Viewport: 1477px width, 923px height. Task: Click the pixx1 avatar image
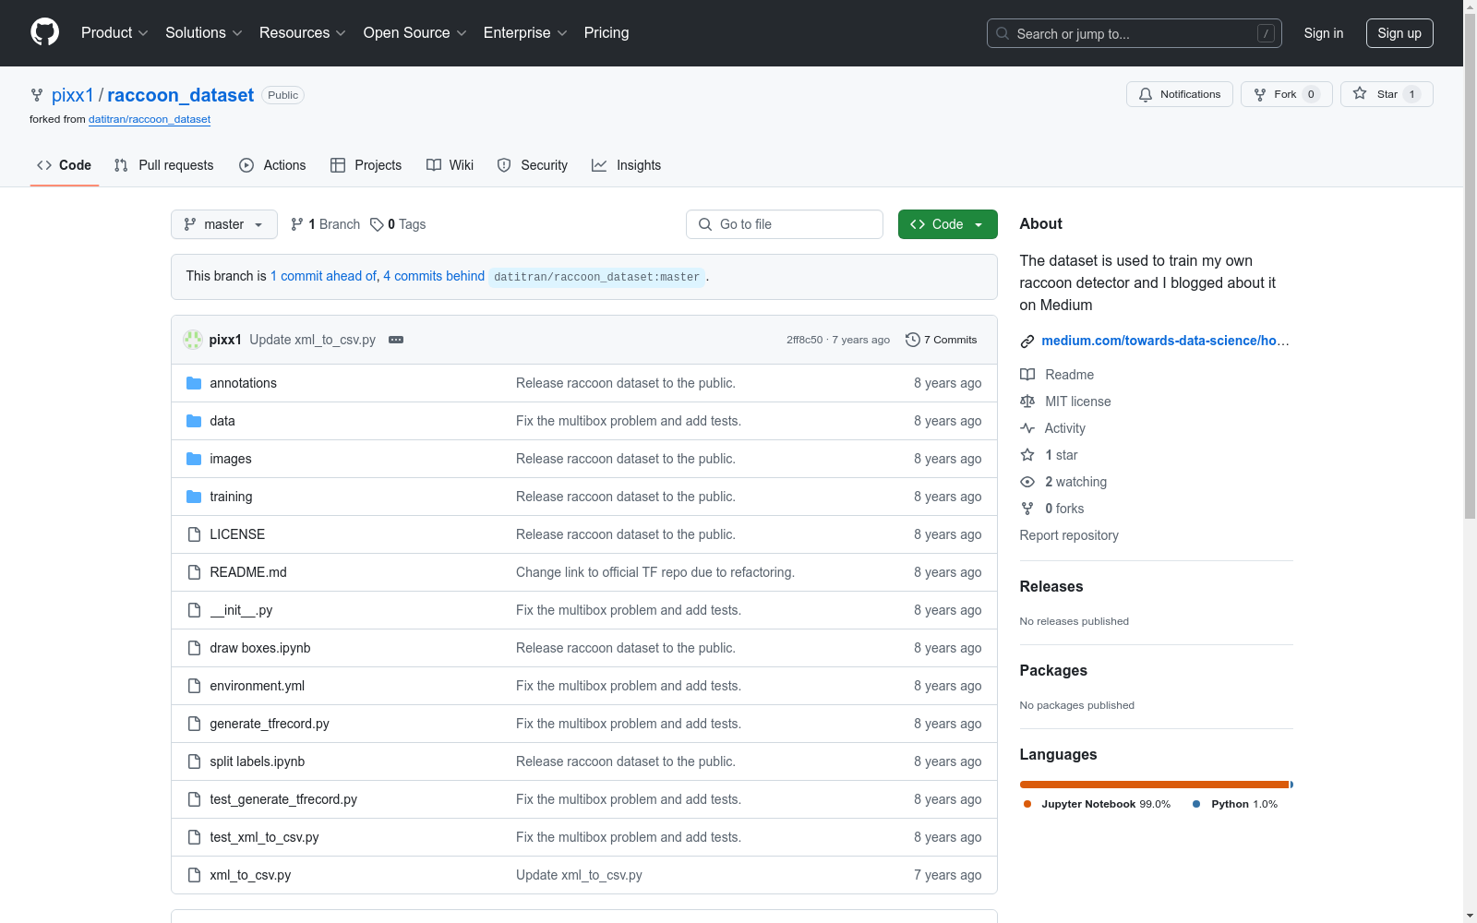(193, 340)
